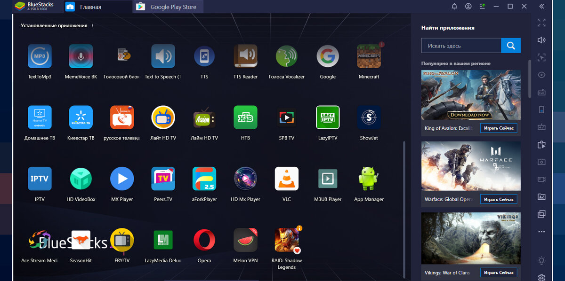Viewport: 565px width, 281px height.
Task: Open LazyMedia Deluxe app
Action: coord(163,240)
